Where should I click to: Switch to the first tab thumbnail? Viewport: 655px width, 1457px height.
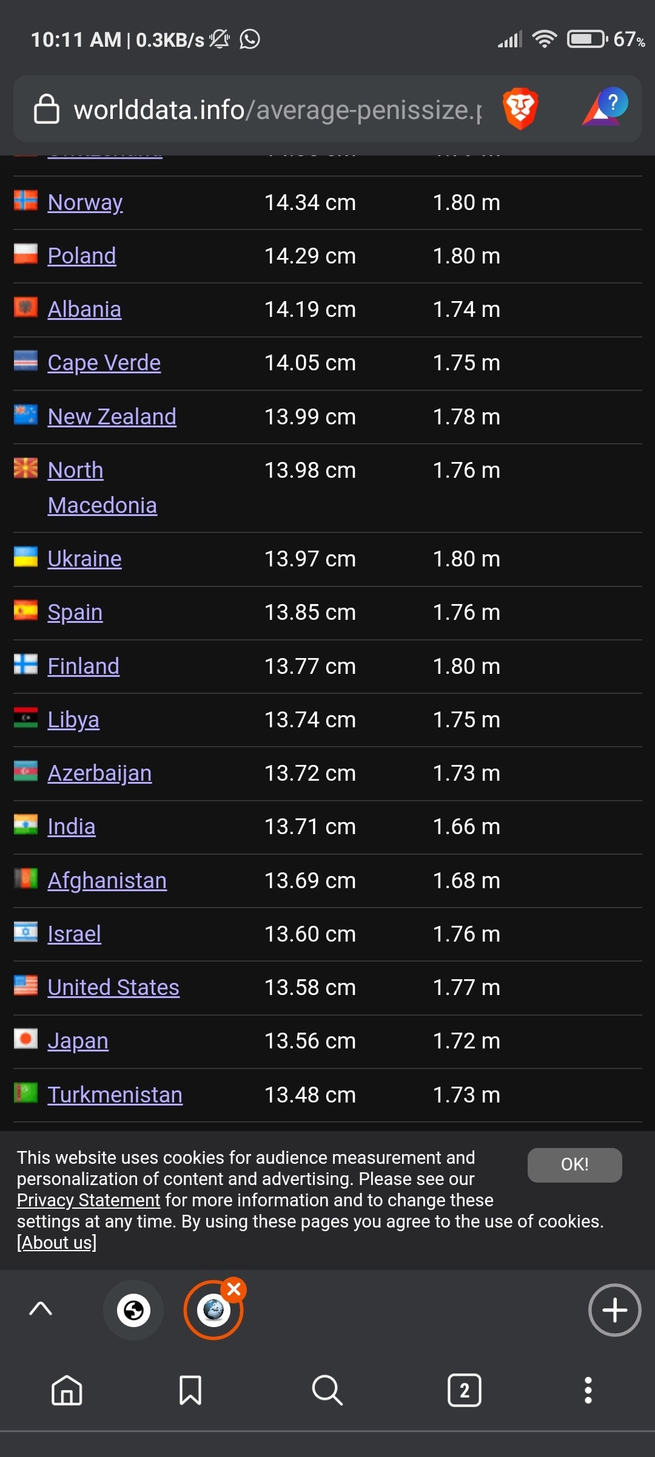click(x=133, y=1310)
